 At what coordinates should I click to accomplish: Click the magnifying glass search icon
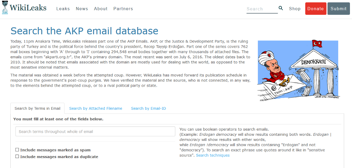[x=281, y=8]
